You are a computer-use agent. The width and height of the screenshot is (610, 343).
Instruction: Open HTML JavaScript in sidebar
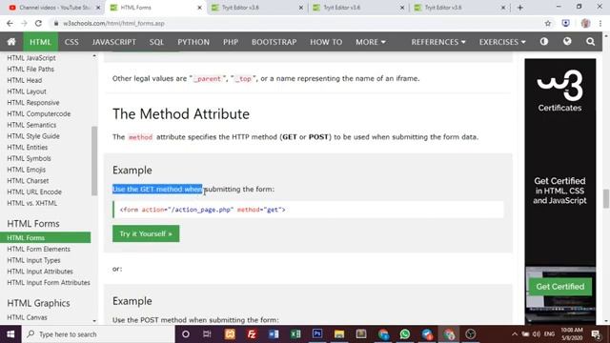(x=31, y=58)
